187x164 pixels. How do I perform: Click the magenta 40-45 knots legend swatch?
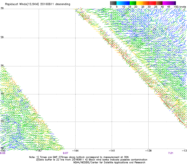pyautogui.click(x=166, y=3)
